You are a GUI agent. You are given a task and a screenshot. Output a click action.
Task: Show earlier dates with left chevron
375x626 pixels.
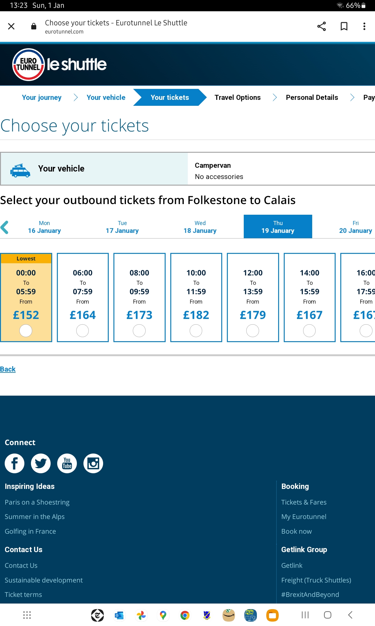pyautogui.click(x=5, y=227)
